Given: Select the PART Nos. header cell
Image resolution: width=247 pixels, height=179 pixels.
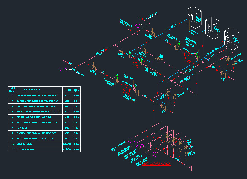Looking at the screenshot, I should (x=12, y=90).
